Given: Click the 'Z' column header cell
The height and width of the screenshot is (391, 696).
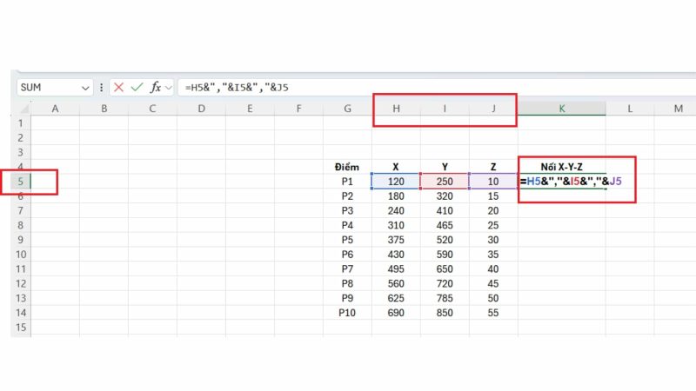Looking at the screenshot, I should [493, 167].
